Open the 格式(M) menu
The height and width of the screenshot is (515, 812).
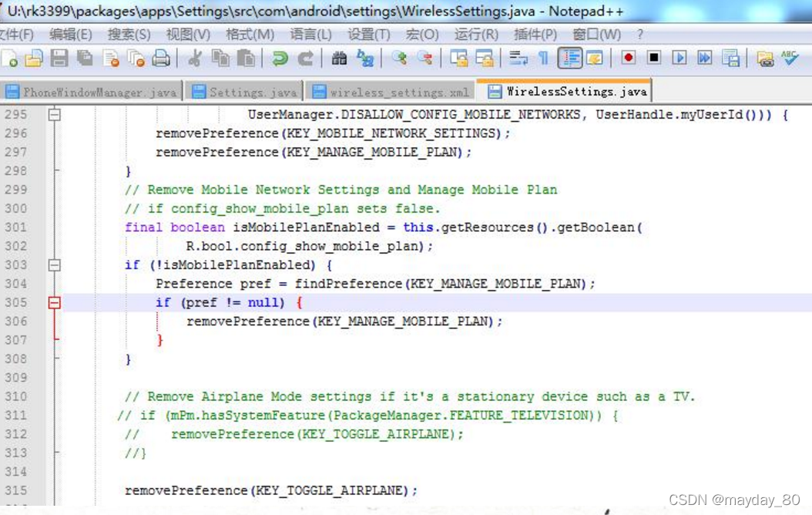pos(250,35)
